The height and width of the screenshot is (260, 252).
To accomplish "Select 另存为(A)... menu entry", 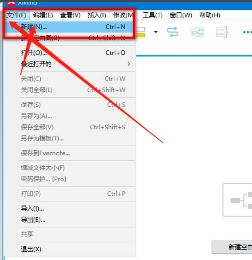I will coord(69,116).
